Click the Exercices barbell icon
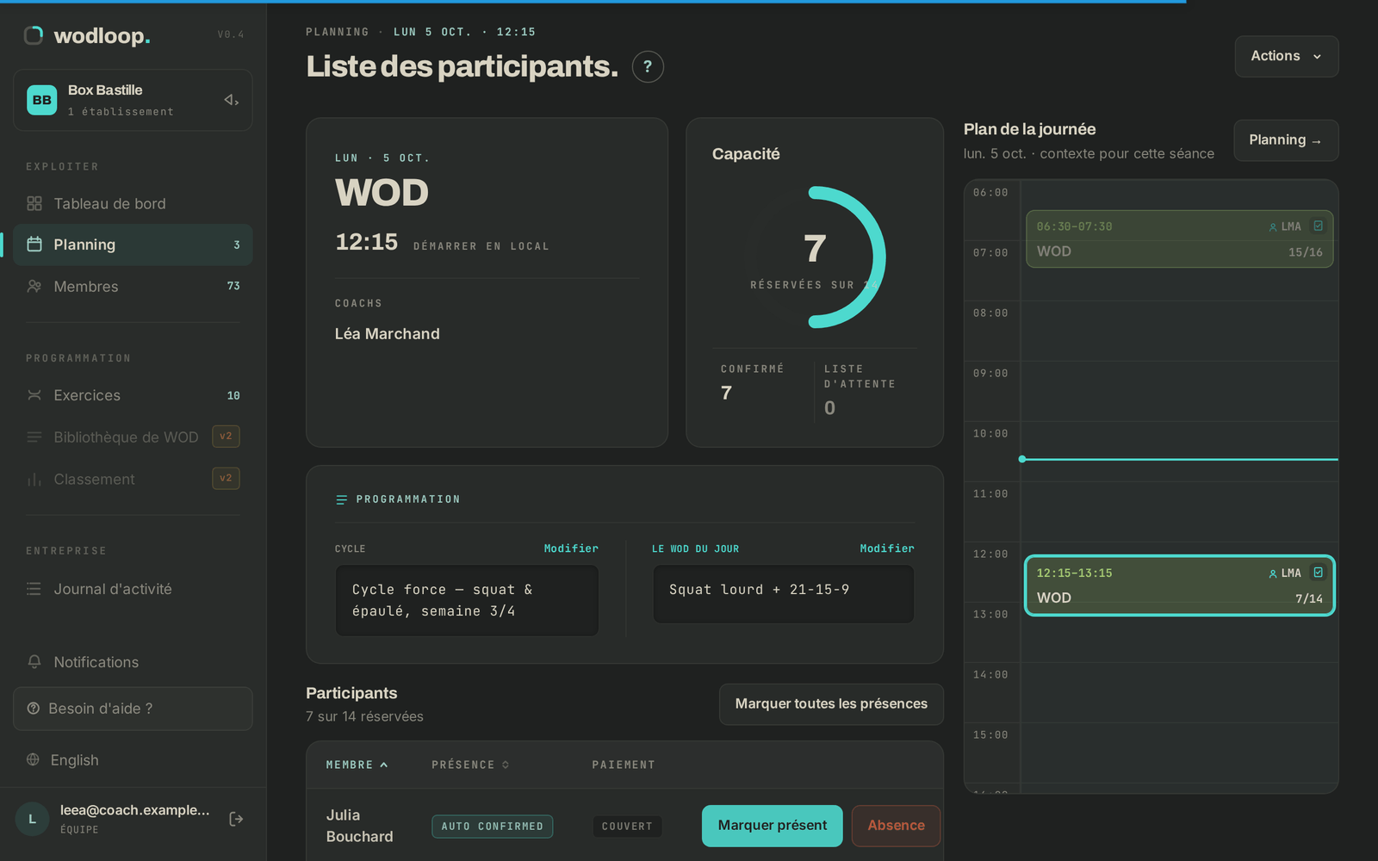The height and width of the screenshot is (861, 1378). point(34,395)
